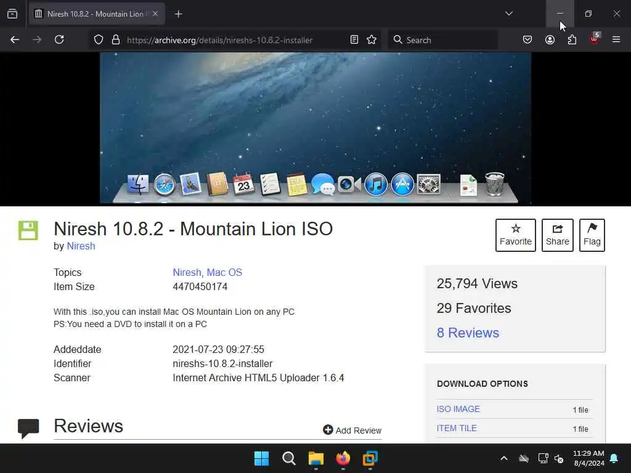
Task: Click the Mountain Lion desktop preview image
Action: pos(315,128)
